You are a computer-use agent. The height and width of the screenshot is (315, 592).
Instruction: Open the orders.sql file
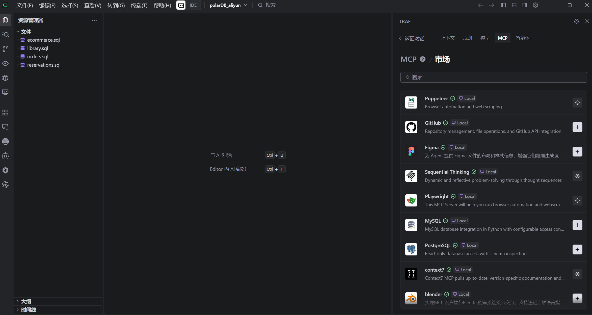pos(38,57)
